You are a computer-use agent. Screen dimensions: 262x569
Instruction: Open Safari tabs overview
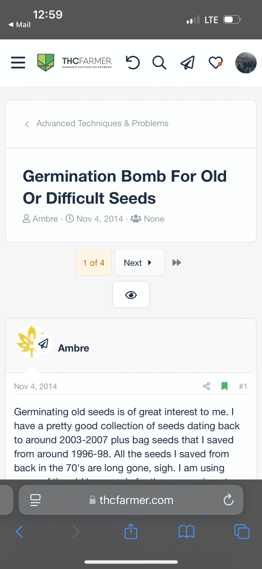[242, 531]
